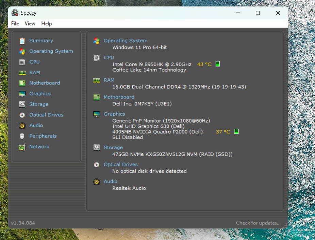
Task: Follow the RAM heading link in summary panel
Action: (x=109, y=80)
